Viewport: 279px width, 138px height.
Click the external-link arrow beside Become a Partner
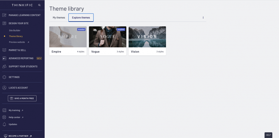point(31,136)
